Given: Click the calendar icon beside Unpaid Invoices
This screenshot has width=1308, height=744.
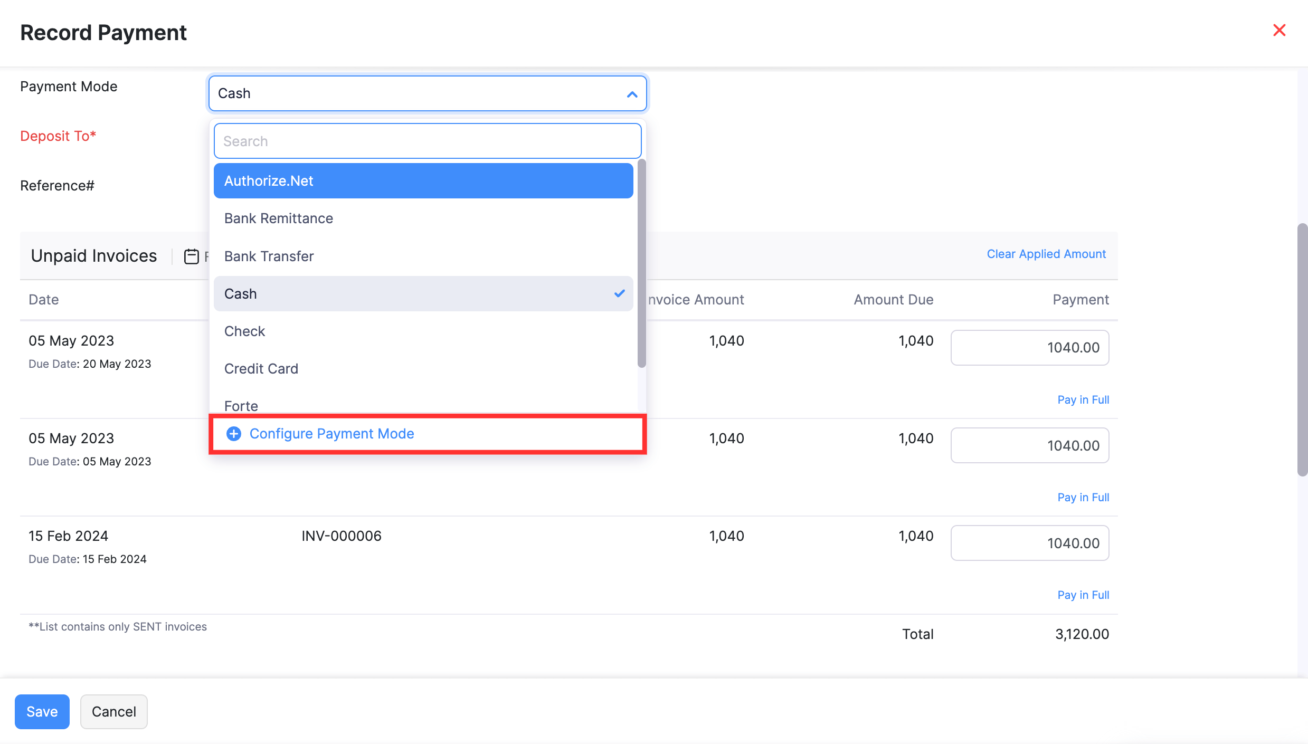Looking at the screenshot, I should tap(192, 256).
